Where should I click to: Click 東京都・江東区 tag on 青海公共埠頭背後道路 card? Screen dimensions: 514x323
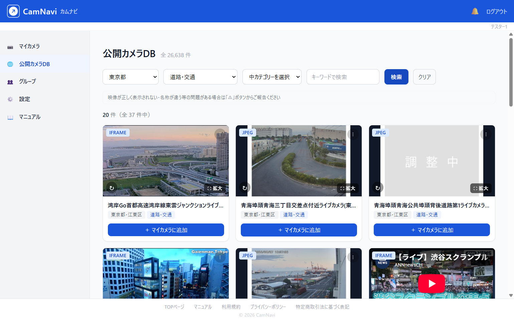[x=392, y=215]
